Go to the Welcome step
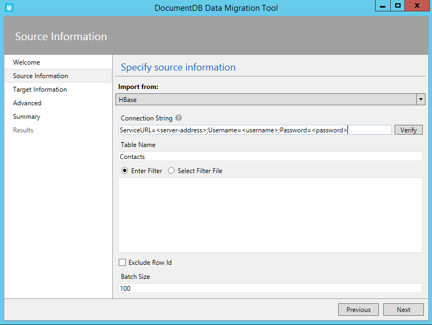This screenshot has height=325, width=432. (x=27, y=62)
